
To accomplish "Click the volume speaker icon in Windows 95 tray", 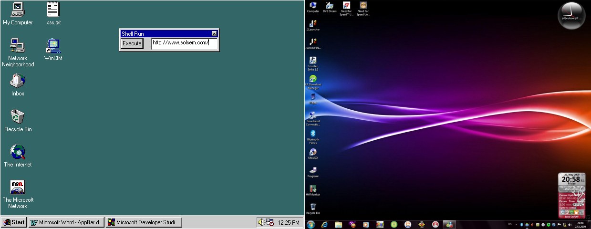I will pyautogui.click(x=260, y=222).
